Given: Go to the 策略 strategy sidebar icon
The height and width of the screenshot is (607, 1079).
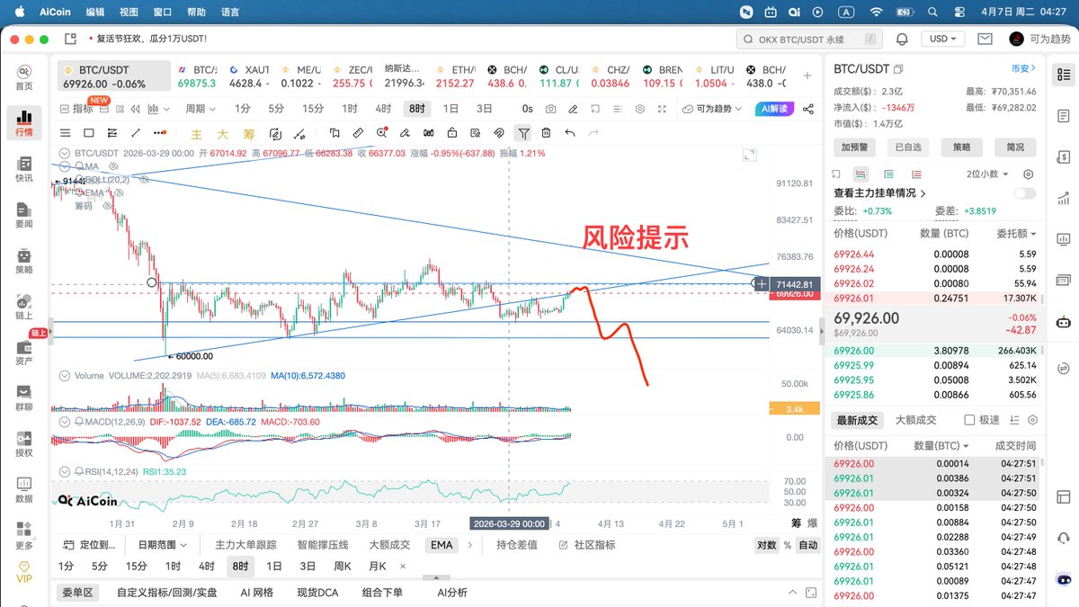Looking at the screenshot, I should 24,260.
